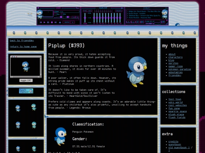The height and width of the screenshot is (153, 205).
Task: Start playback with the Winamp play button
Action: [44, 22]
